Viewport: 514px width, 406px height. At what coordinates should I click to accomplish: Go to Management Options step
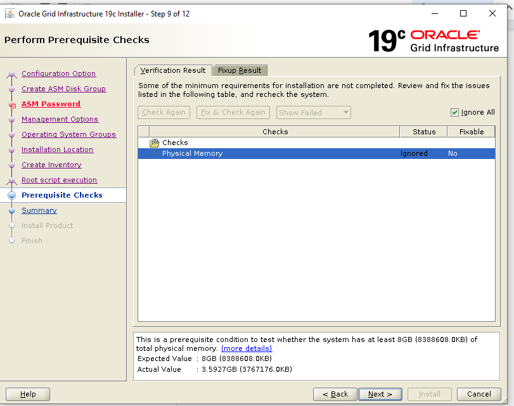(60, 119)
